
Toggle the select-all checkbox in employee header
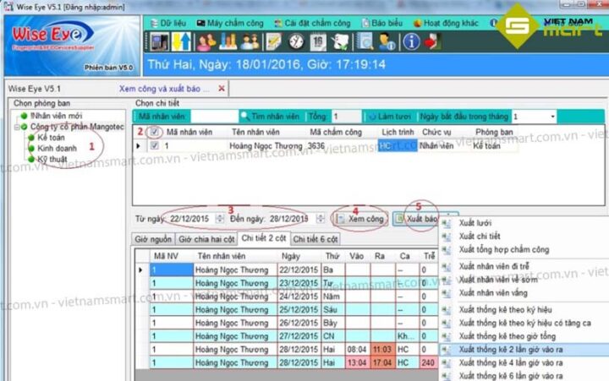click(154, 133)
